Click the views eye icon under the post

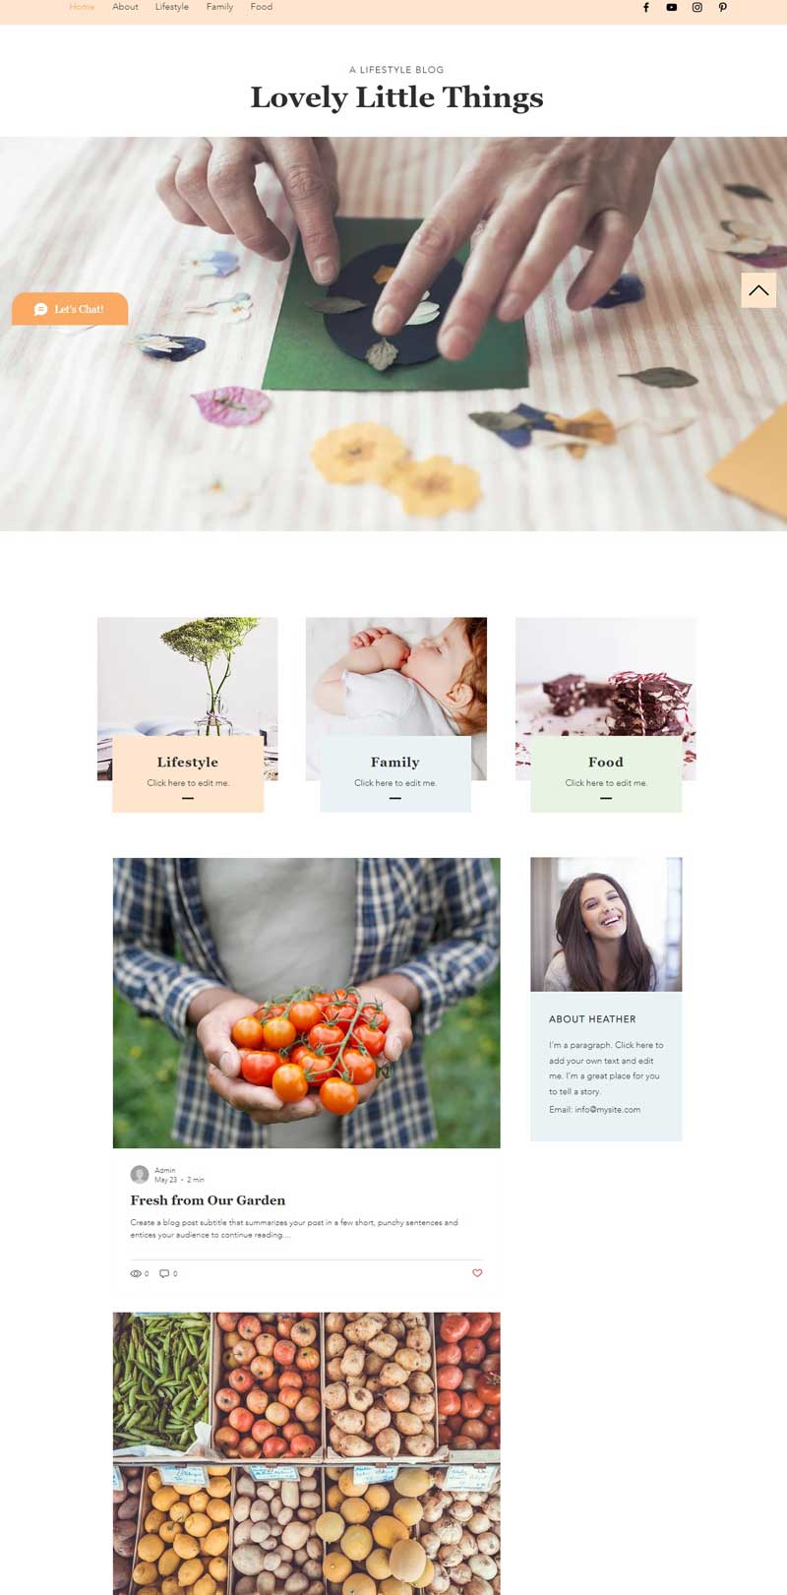point(136,1273)
